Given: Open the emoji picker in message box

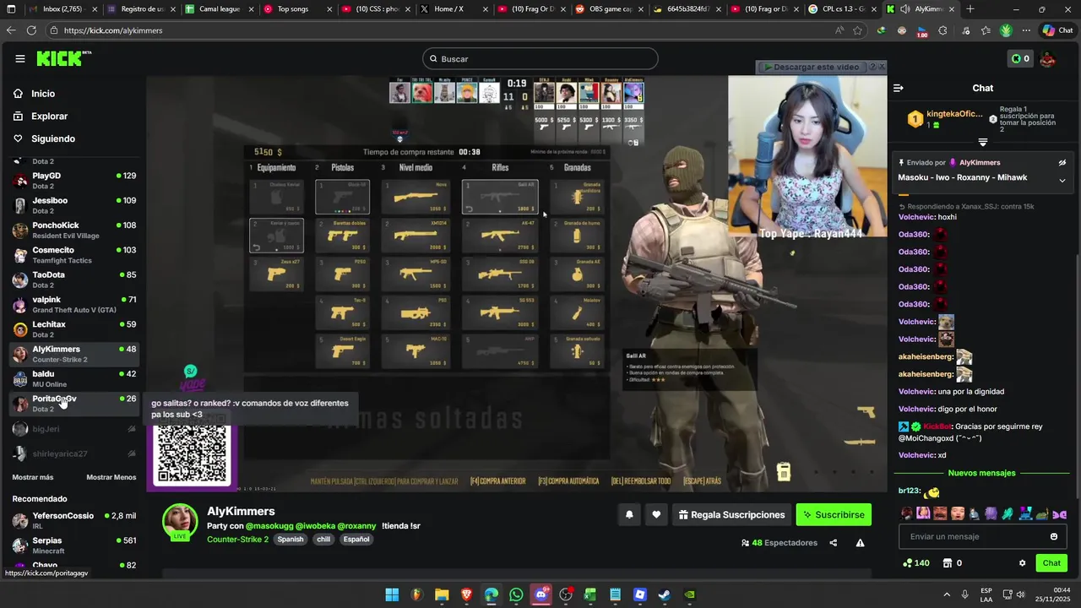Looking at the screenshot, I should coord(1054,536).
